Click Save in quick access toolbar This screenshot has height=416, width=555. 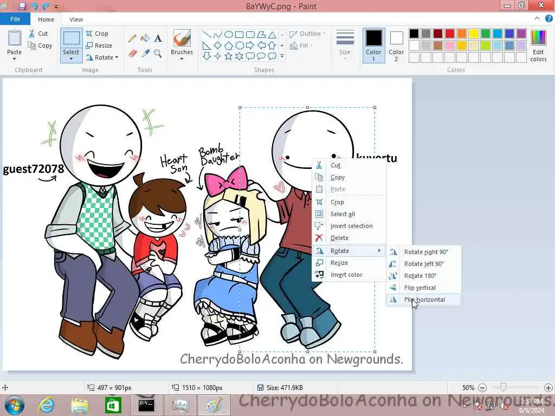tap(23, 6)
